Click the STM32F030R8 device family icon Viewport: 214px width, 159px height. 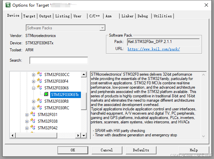tap(39, 101)
